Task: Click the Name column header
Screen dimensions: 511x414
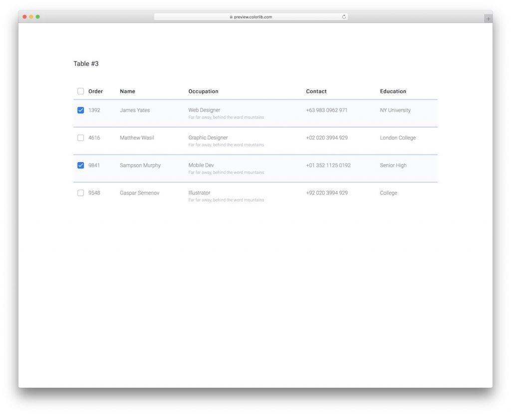Action: (127, 91)
